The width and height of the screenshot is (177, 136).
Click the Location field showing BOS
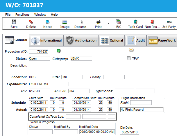[x=40, y=77]
